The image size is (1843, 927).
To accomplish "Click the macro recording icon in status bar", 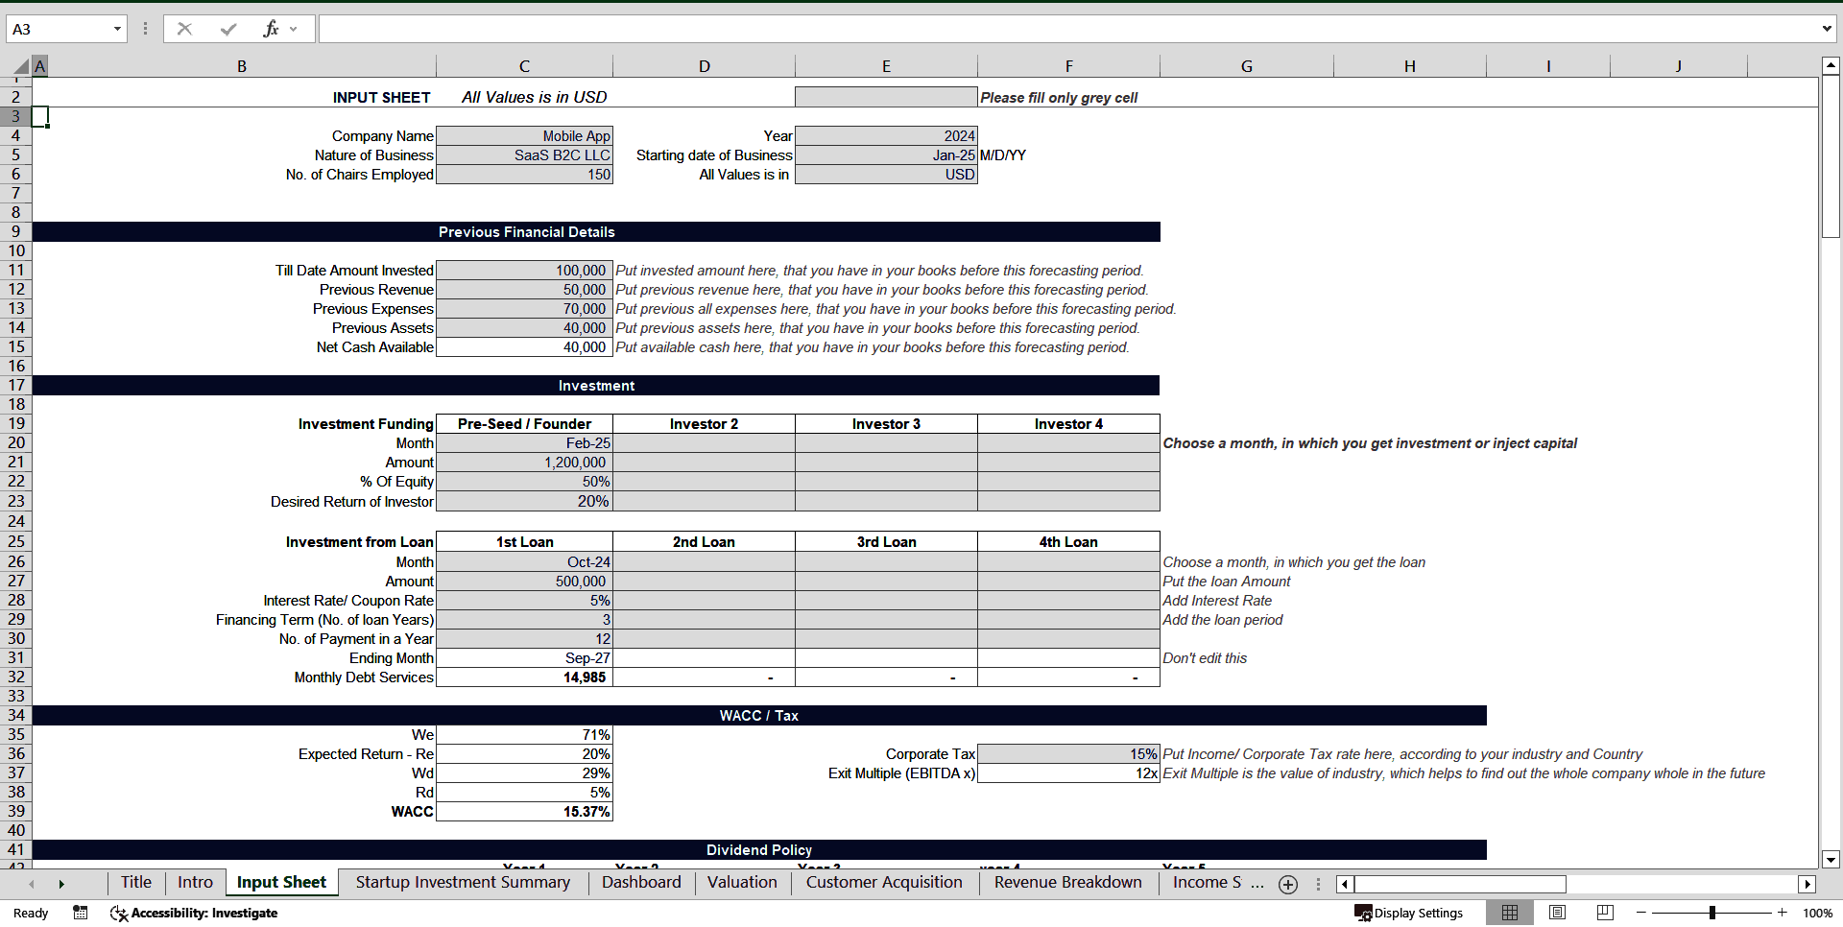I will 81,913.
